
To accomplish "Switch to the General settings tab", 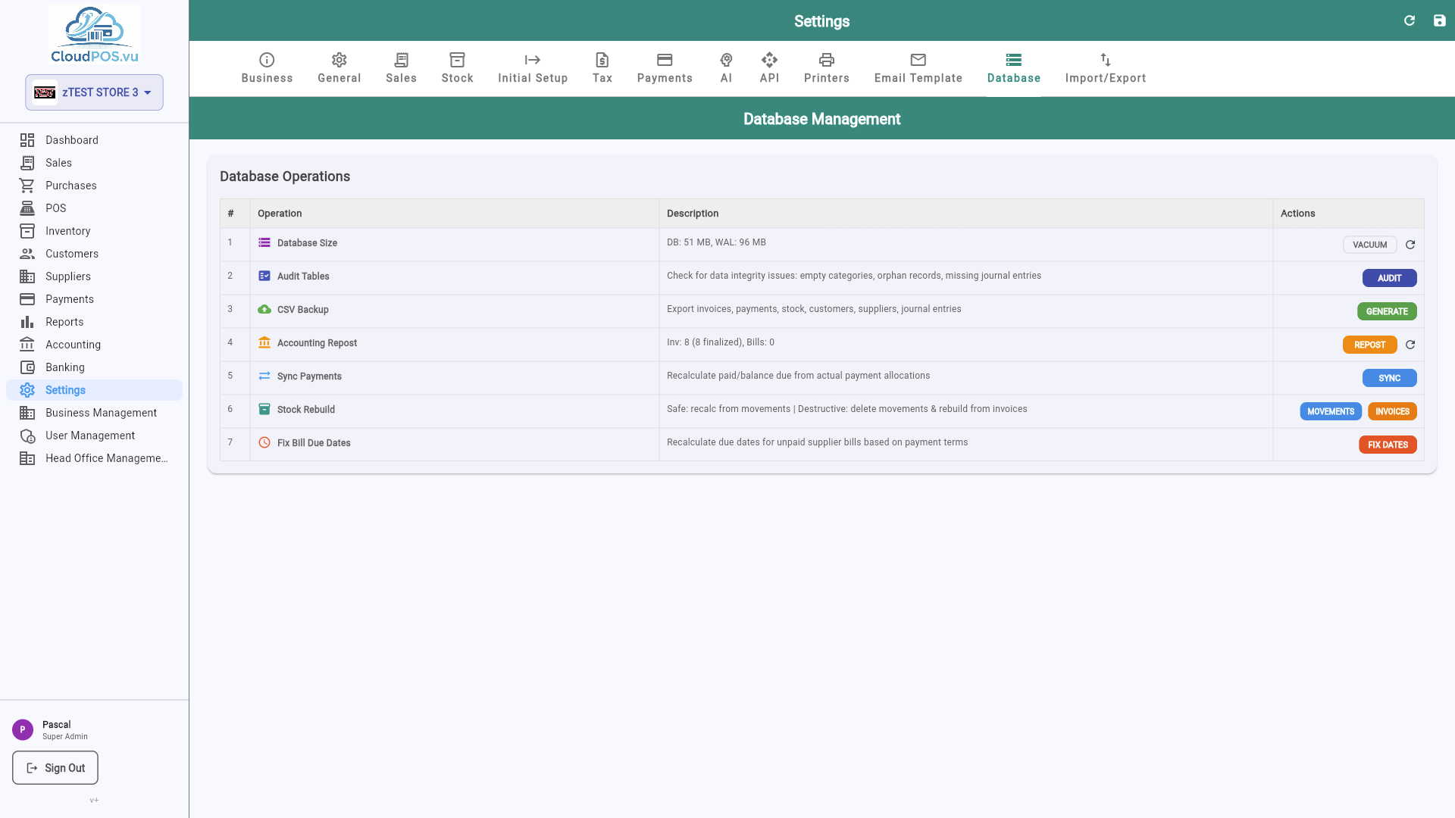I will click(x=339, y=68).
